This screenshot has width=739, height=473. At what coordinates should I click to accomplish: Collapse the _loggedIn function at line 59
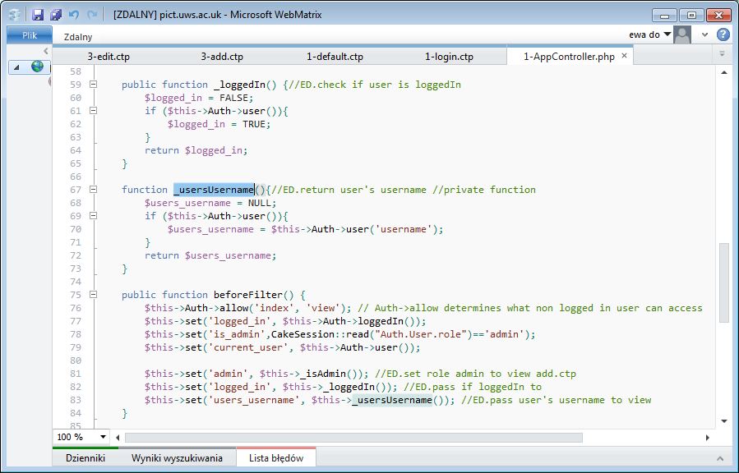tap(94, 85)
